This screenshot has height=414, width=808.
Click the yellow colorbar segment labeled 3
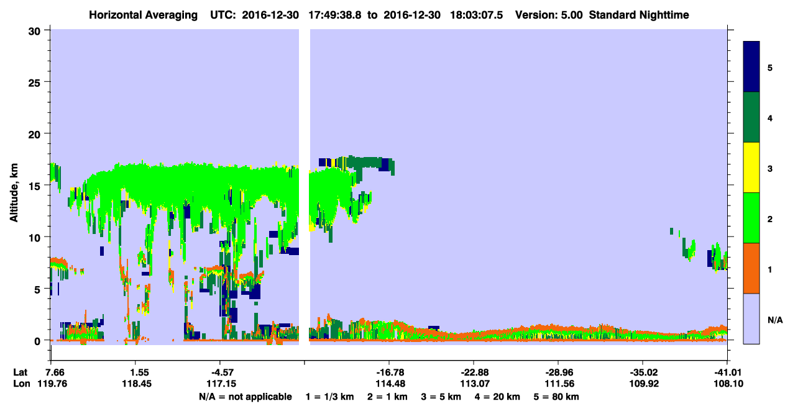click(x=751, y=168)
